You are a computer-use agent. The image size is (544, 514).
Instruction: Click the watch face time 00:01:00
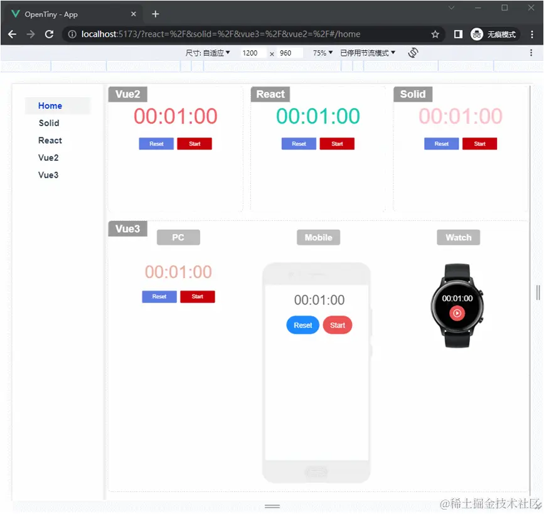coord(457,299)
